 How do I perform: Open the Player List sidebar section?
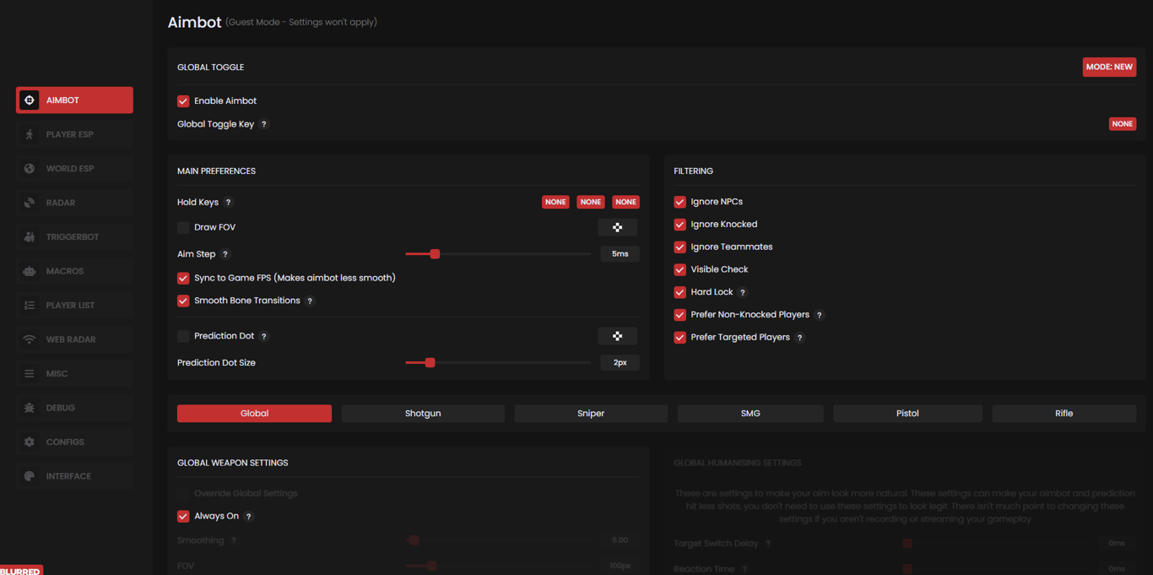74,305
